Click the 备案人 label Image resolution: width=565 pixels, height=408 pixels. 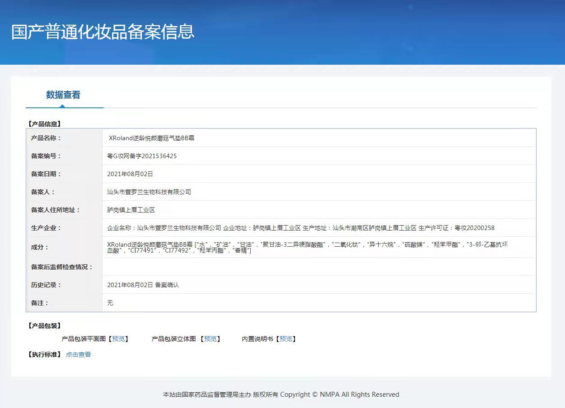pos(43,192)
